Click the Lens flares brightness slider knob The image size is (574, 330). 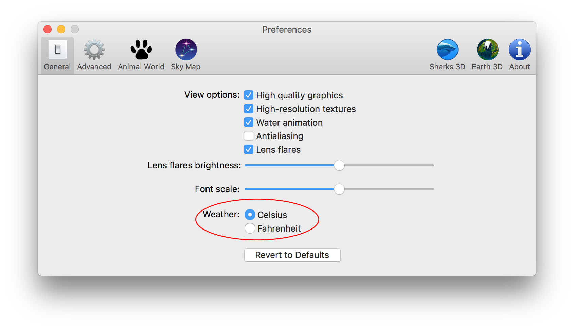coord(339,165)
